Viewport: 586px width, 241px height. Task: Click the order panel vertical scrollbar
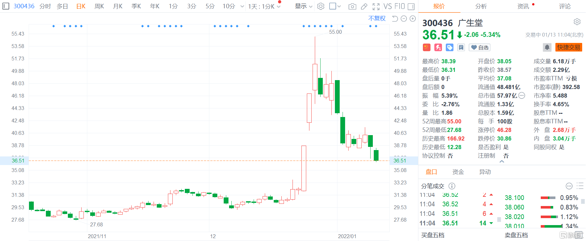583,202
